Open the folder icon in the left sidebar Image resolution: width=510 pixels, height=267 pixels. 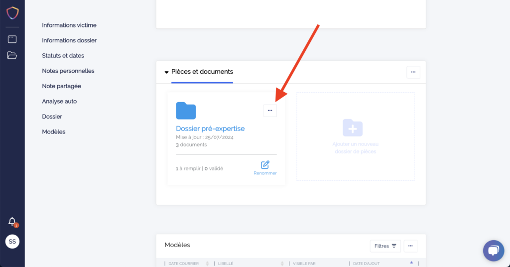click(12, 55)
